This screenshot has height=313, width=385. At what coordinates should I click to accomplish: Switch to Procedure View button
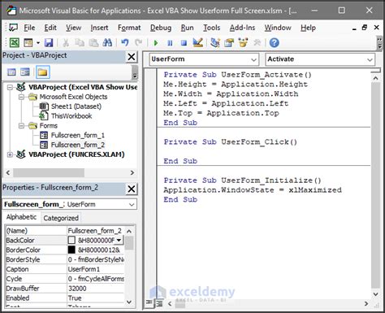(x=149, y=303)
